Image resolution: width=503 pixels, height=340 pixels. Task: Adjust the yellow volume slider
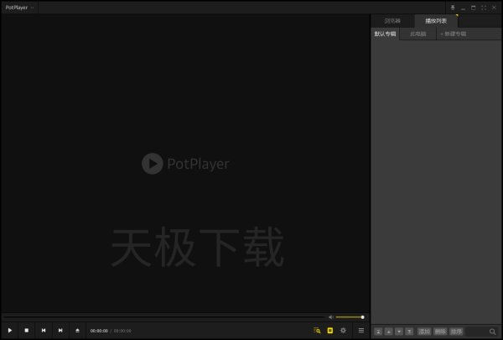(x=350, y=317)
